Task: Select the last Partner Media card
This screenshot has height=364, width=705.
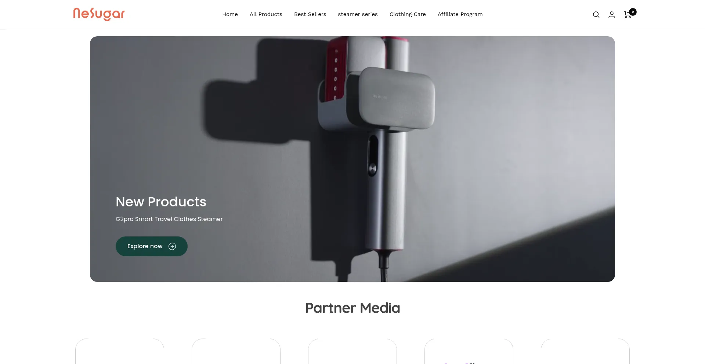Action: pyautogui.click(x=585, y=352)
